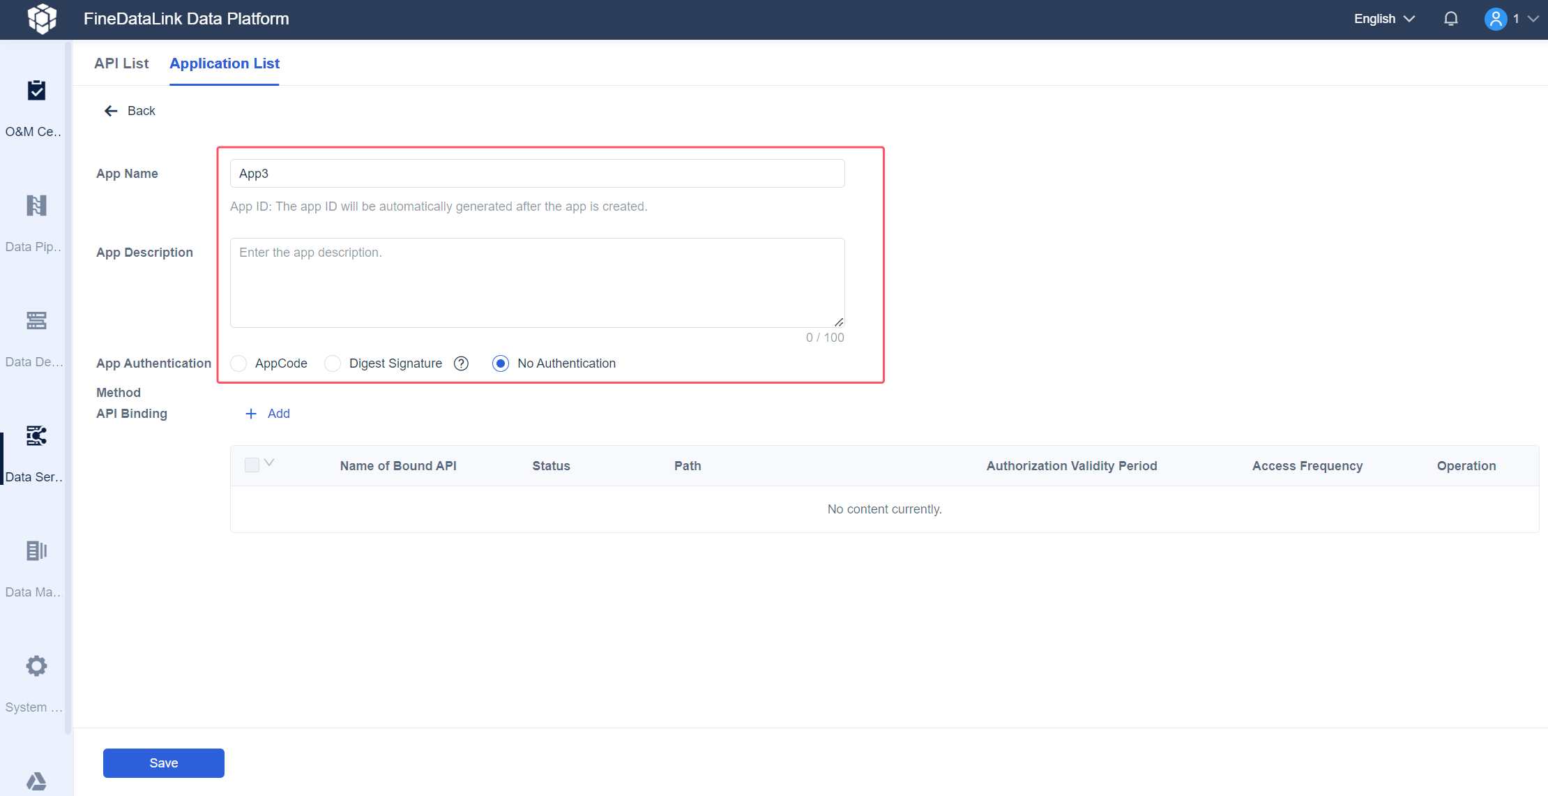Check the select-all checkbox in API table
The width and height of the screenshot is (1548, 796).
[251, 465]
